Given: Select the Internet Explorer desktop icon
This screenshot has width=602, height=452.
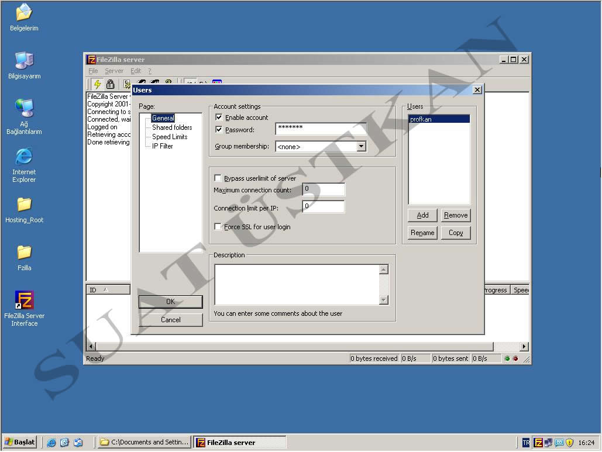Looking at the screenshot, I should (24, 165).
